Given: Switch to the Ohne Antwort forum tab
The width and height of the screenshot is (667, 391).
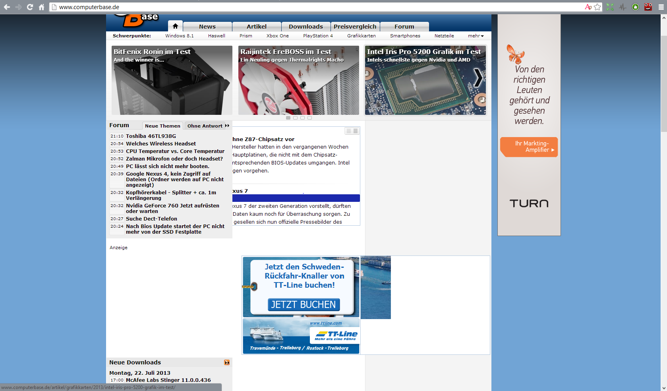Looking at the screenshot, I should [x=205, y=126].
